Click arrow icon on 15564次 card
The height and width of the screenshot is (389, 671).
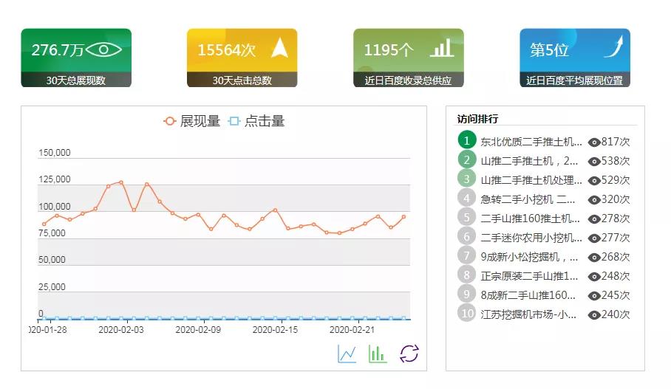pyautogui.click(x=279, y=48)
